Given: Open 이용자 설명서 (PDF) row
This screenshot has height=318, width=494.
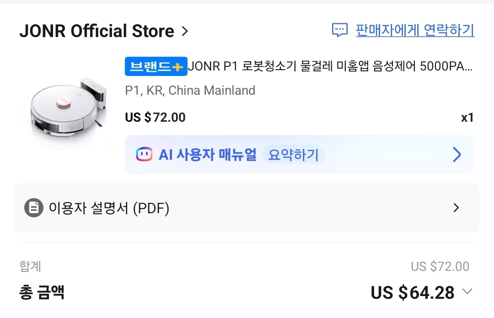Looking at the screenshot, I should click(x=109, y=209).
